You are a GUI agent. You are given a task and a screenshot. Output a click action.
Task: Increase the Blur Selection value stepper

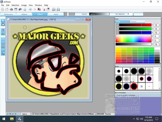coord(133,13)
